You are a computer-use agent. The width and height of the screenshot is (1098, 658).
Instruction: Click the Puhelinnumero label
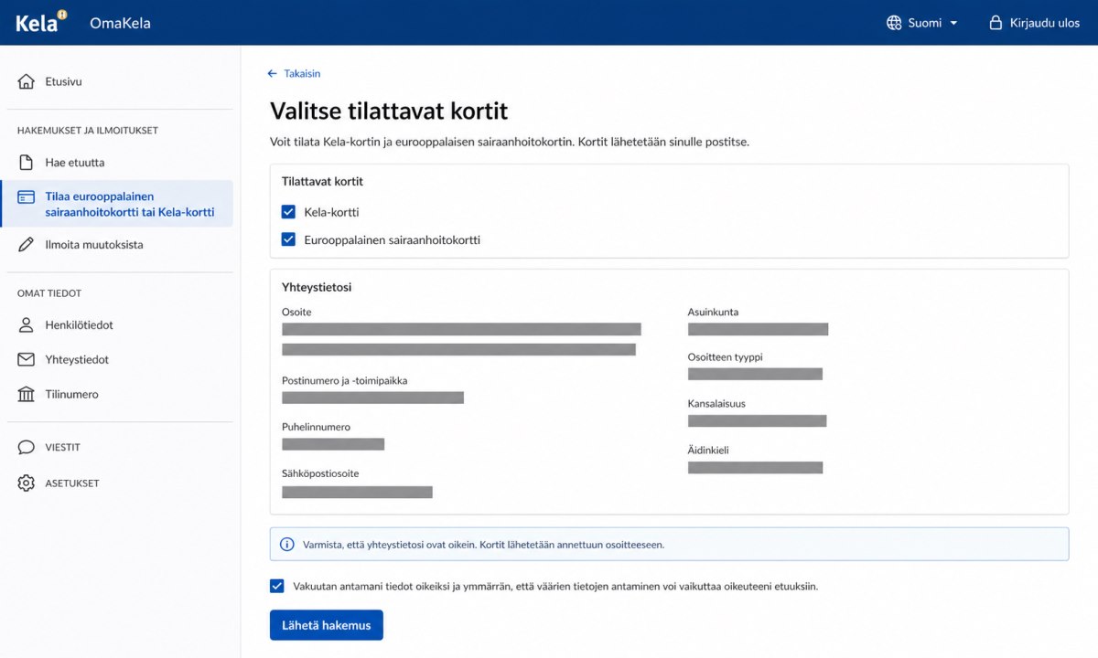[x=316, y=427]
